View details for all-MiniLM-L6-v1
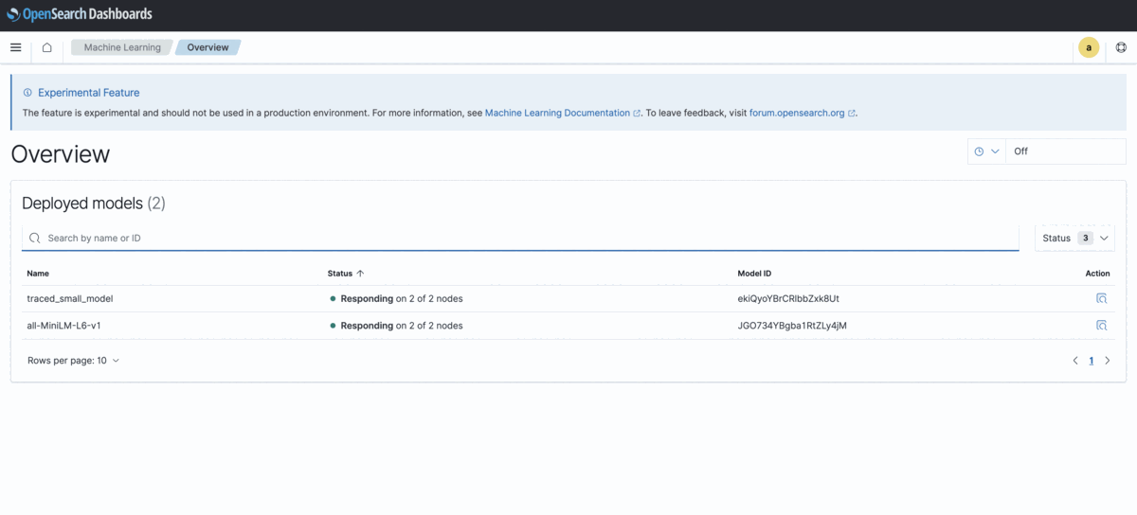Screen dimensions: 1137x515 coord(1102,326)
